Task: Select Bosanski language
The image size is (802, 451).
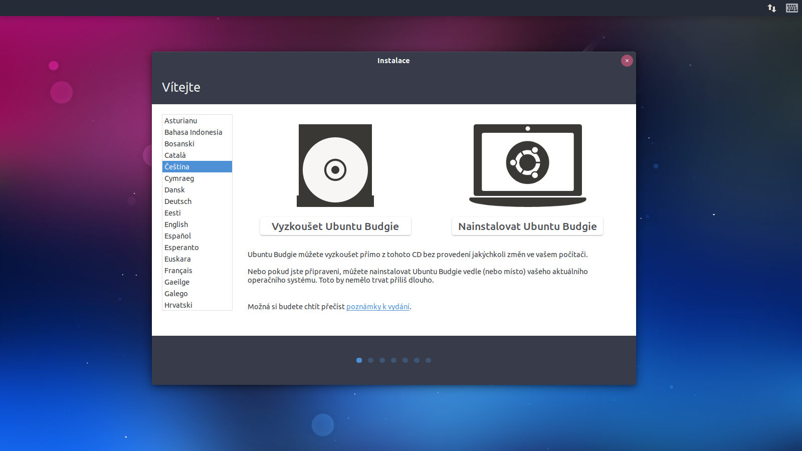Action: tap(197, 144)
